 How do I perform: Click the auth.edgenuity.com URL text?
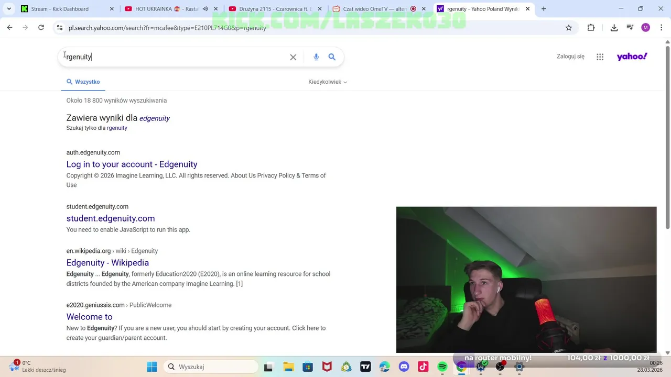coord(93,153)
